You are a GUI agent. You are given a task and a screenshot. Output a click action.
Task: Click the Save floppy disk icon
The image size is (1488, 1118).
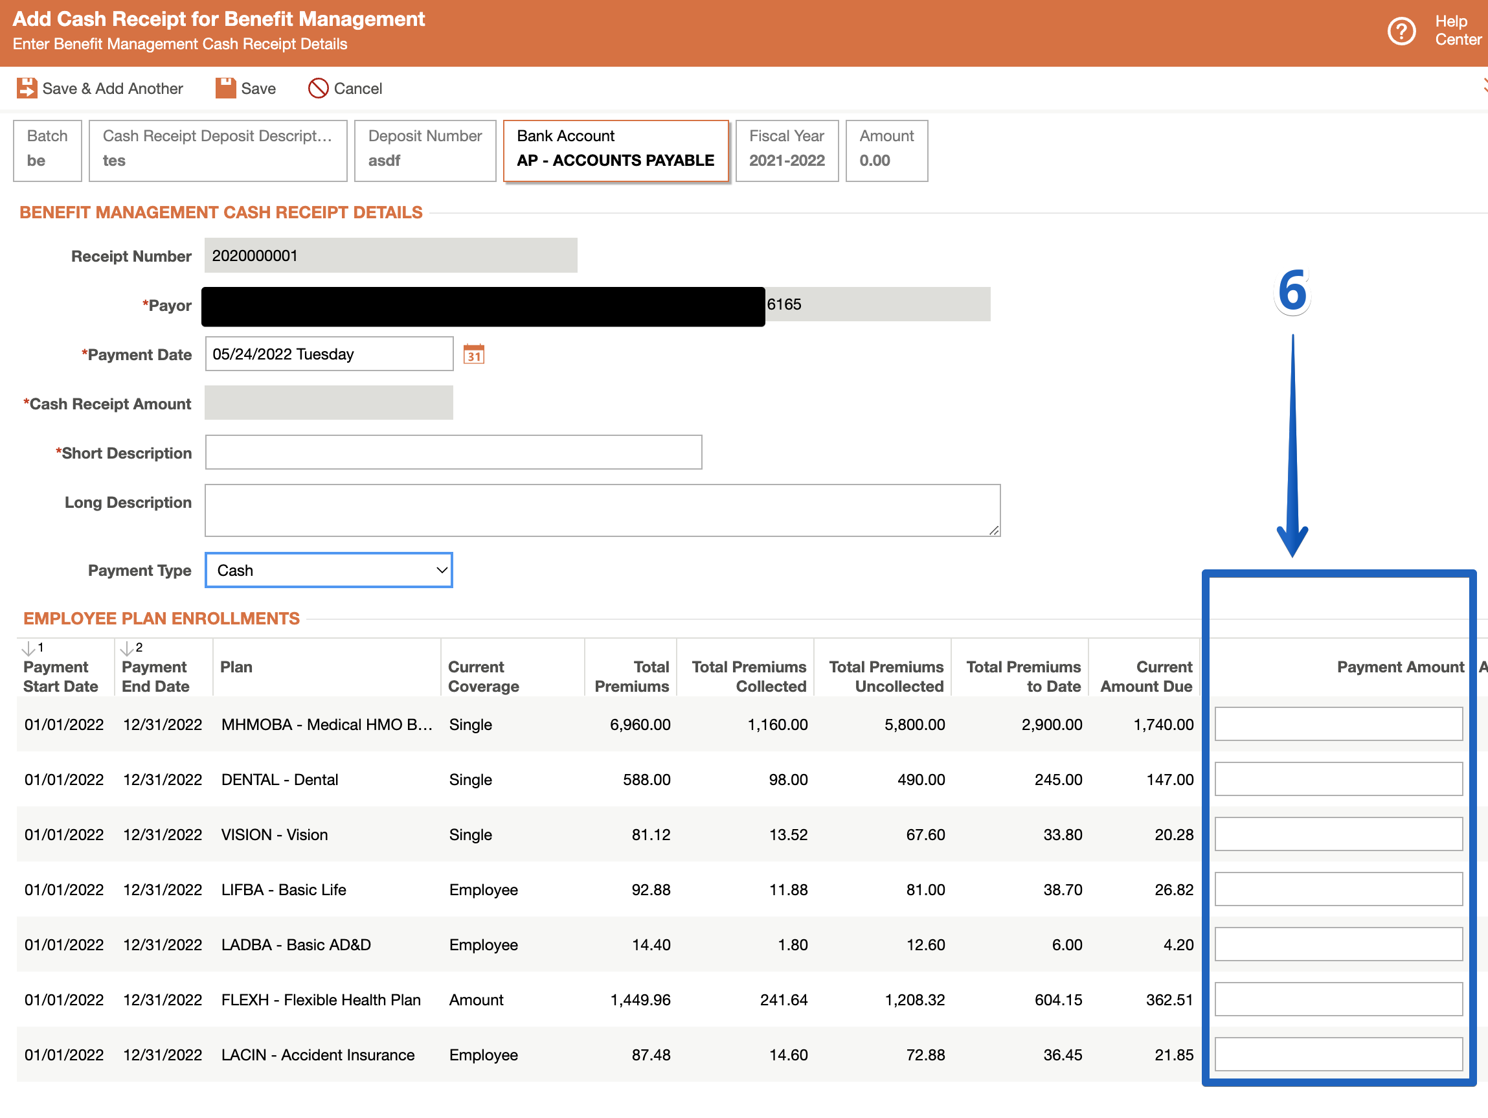point(225,88)
